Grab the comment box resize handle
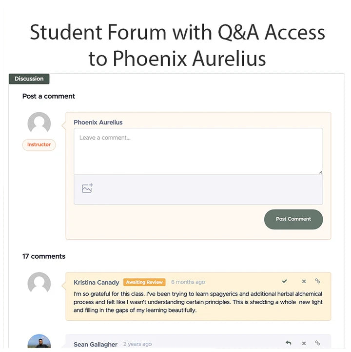The height and width of the screenshot is (352, 351). tap(320, 172)
